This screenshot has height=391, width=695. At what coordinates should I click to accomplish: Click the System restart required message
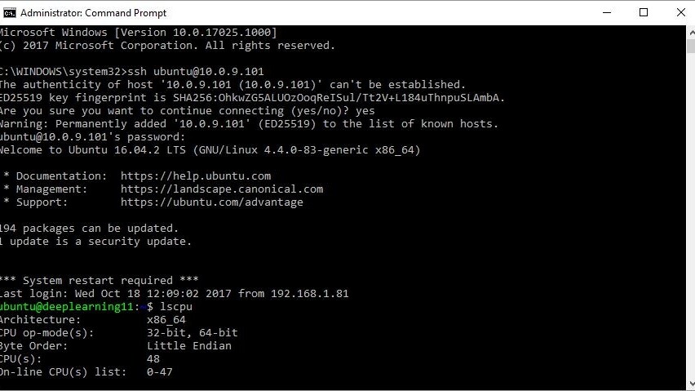coord(99,281)
